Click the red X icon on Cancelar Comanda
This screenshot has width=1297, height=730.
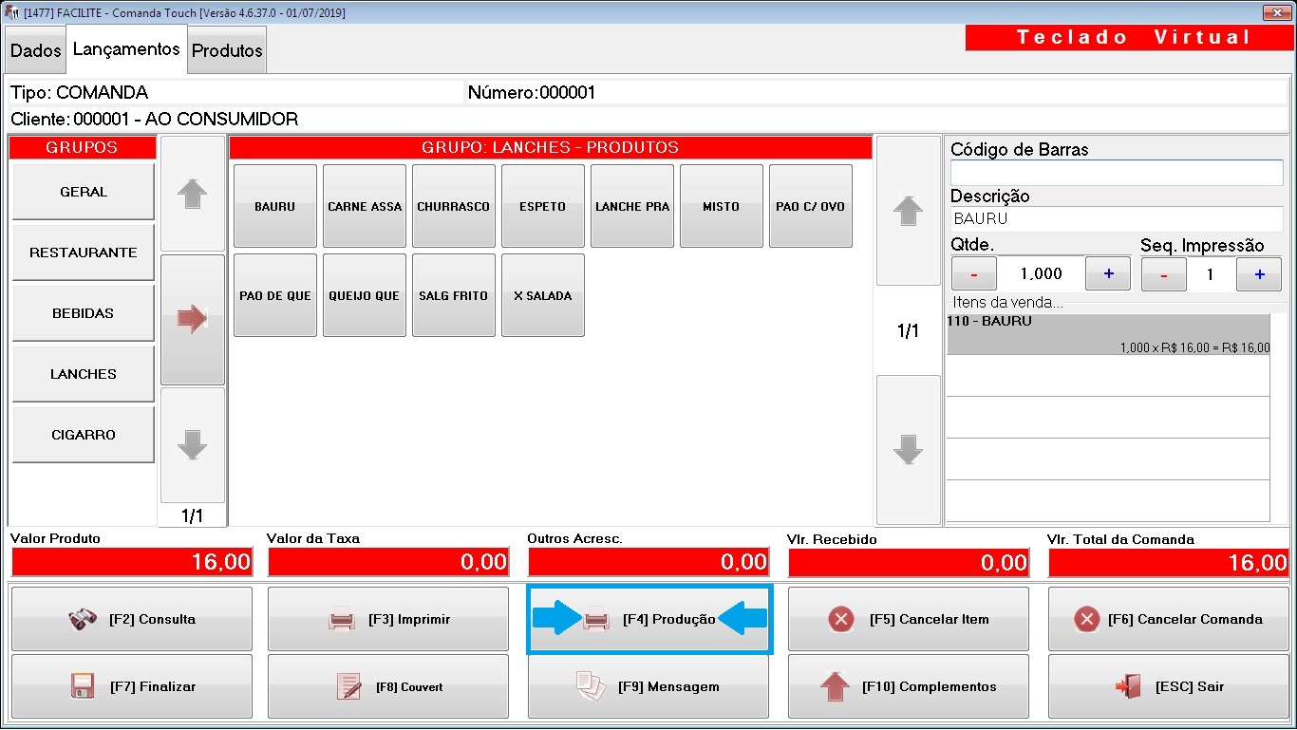pos(1086,620)
